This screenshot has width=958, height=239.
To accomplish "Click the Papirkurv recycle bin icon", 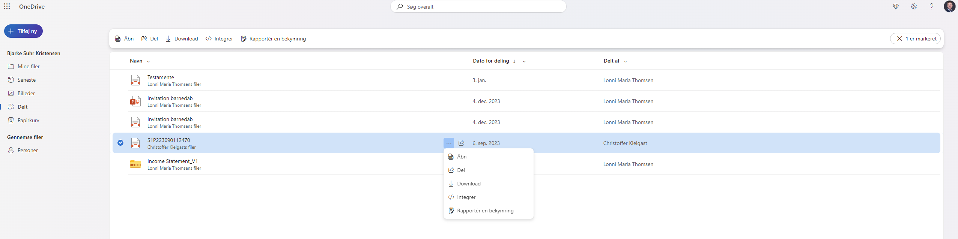I will 11,120.
